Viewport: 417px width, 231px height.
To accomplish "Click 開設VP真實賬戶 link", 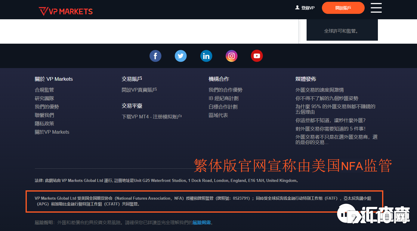I will (139, 90).
